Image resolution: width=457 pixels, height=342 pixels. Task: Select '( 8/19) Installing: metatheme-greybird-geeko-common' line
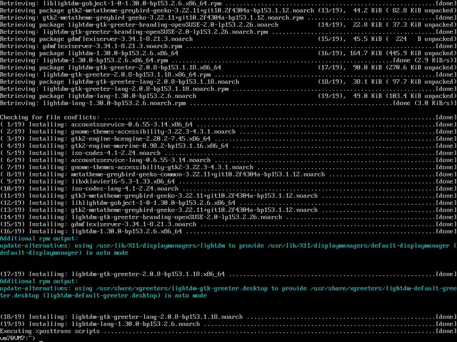[x=228, y=175]
